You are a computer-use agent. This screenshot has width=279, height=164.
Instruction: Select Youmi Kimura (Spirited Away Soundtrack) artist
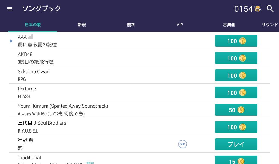63,106
